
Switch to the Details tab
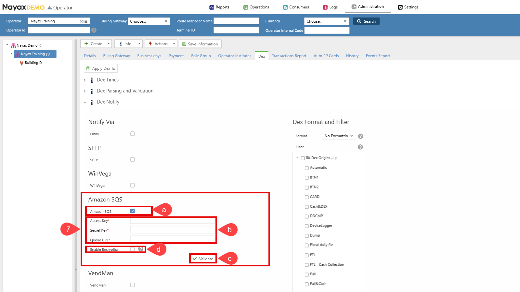90,56
